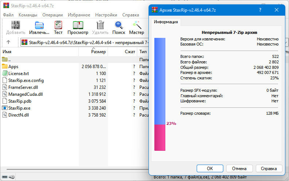Image resolution: width=289 pixels, height=181 pixels.
Task: Click the DirectN.dll file icon
Action: 5,115
